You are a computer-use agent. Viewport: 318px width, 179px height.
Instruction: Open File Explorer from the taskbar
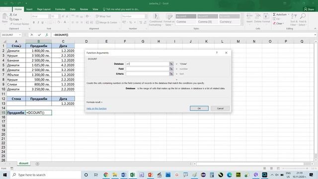115,175
